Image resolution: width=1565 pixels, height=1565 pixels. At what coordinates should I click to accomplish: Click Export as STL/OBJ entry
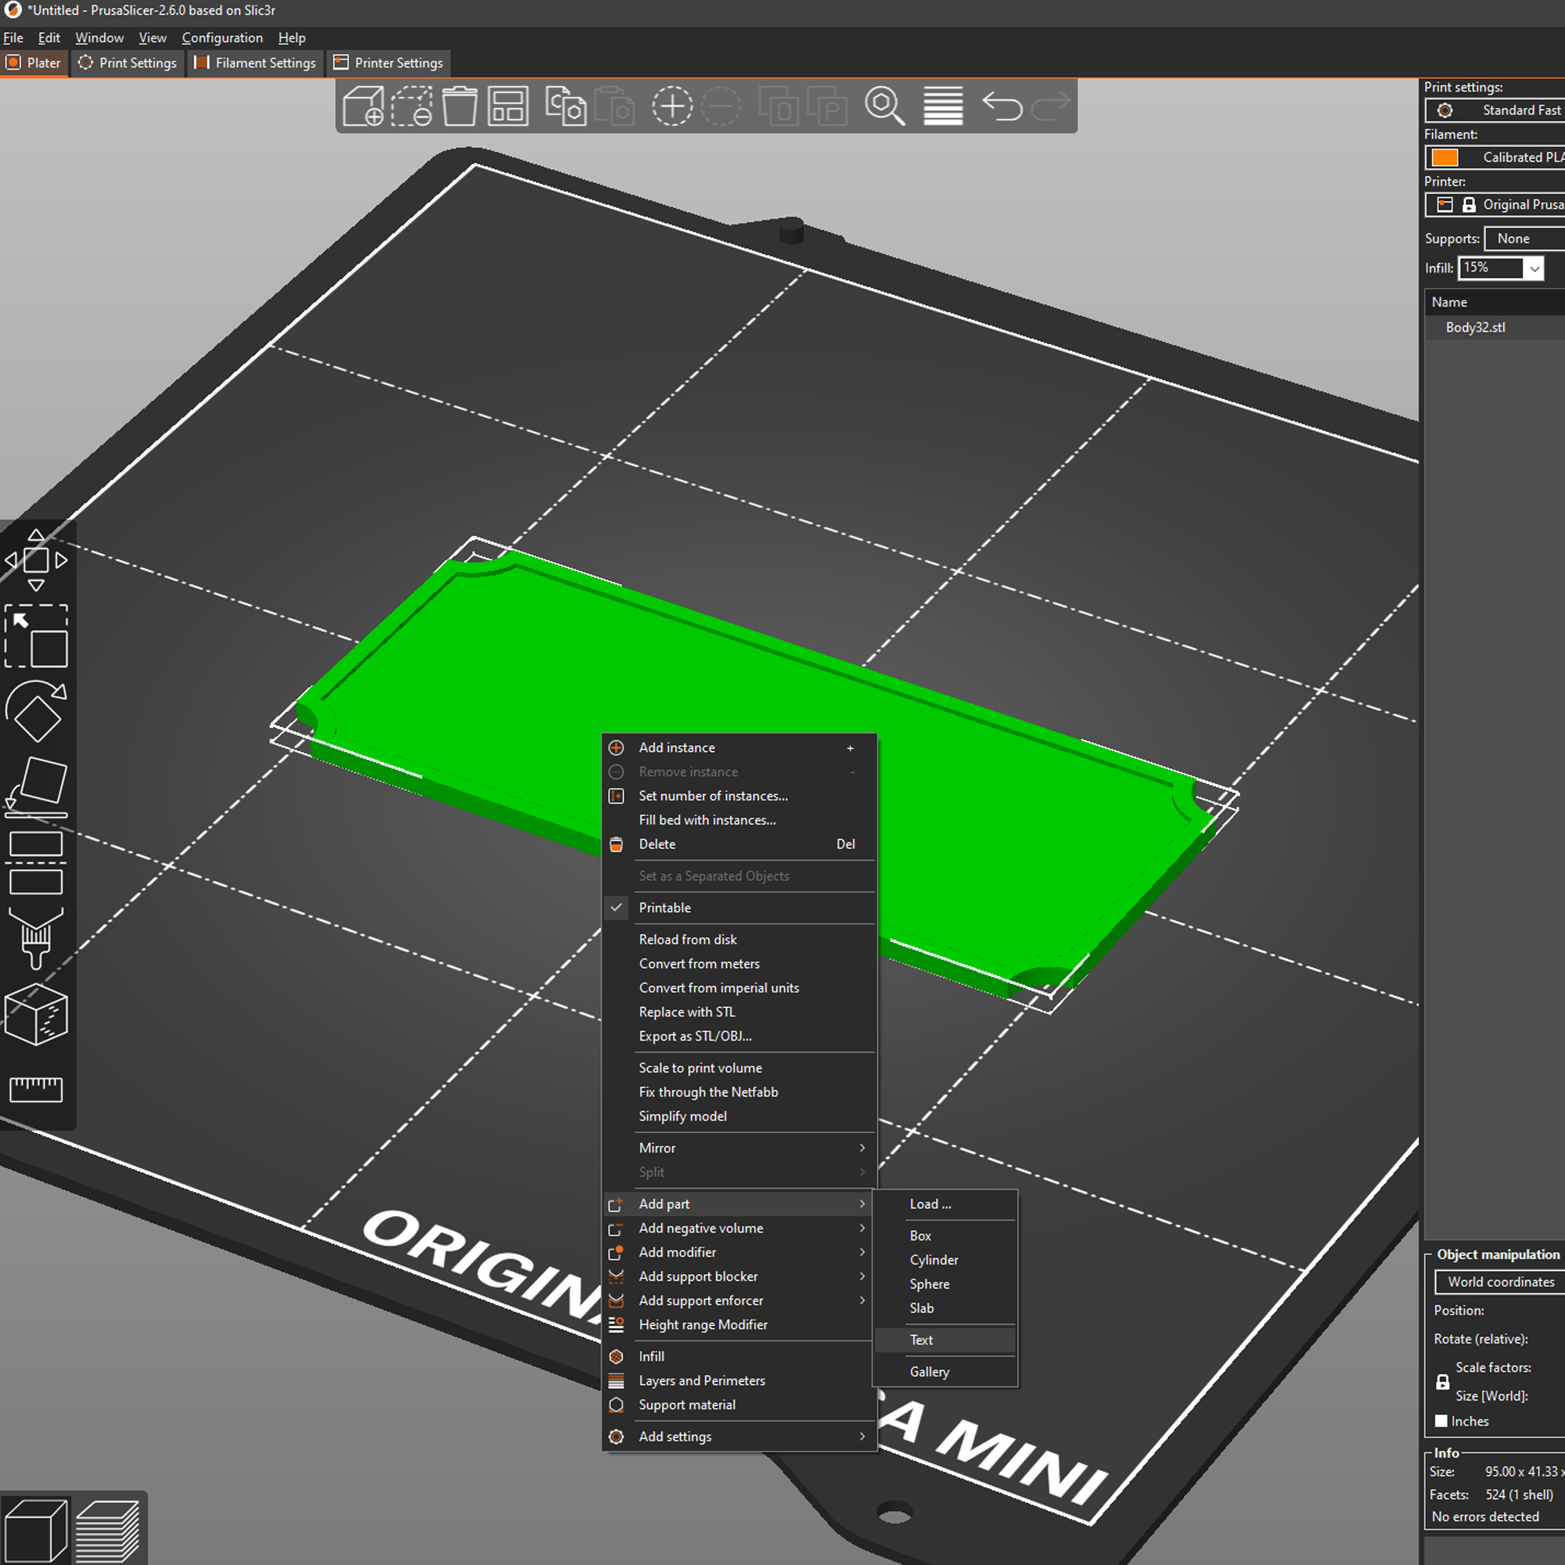[739, 1036]
